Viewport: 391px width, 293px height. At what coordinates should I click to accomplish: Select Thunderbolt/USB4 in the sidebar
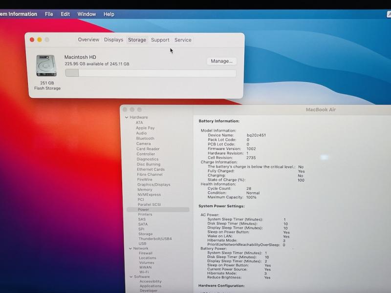pos(155,239)
